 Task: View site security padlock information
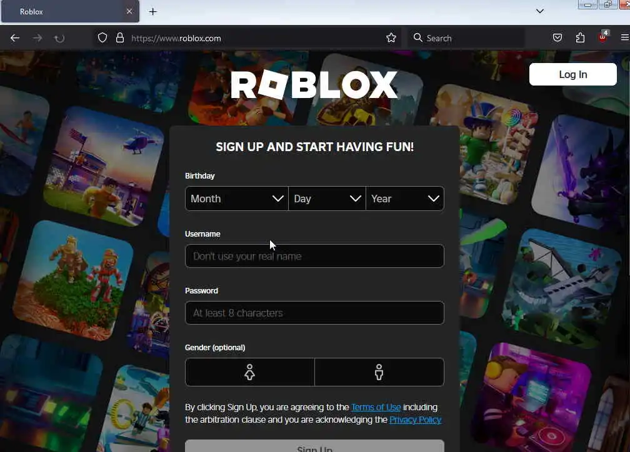[x=120, y=37]
